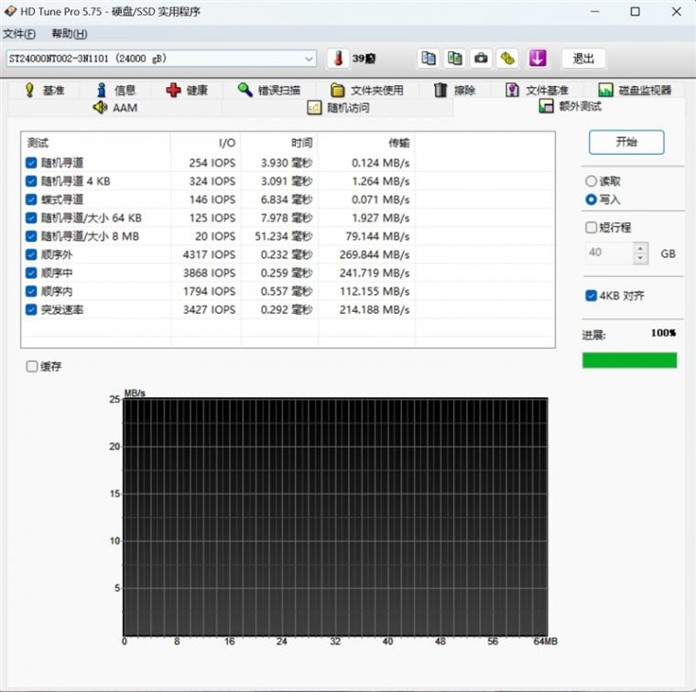Click the 269.844 MB/s transfer value
696x692 pixels.
(x=375, y=254)
